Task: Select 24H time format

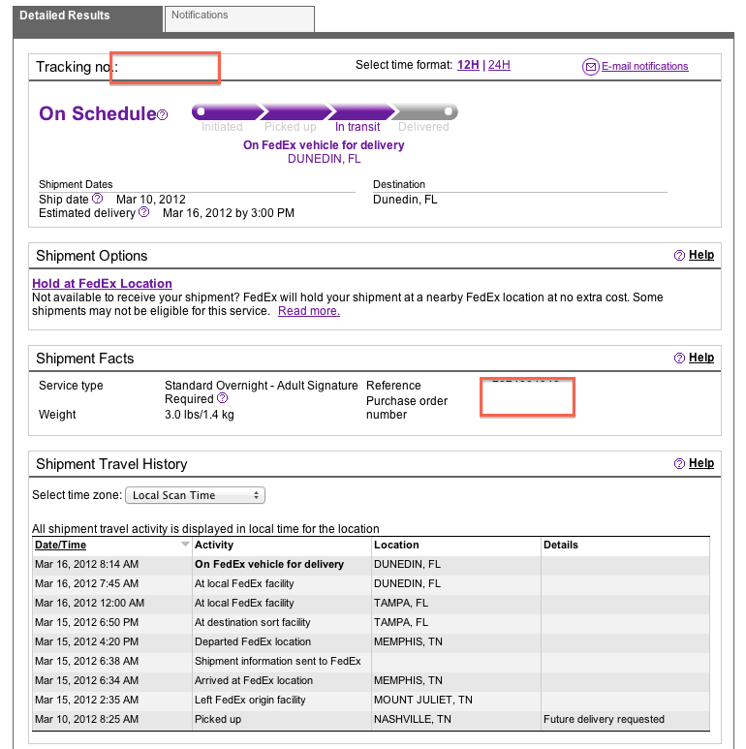Action: [x=499, y=65]
